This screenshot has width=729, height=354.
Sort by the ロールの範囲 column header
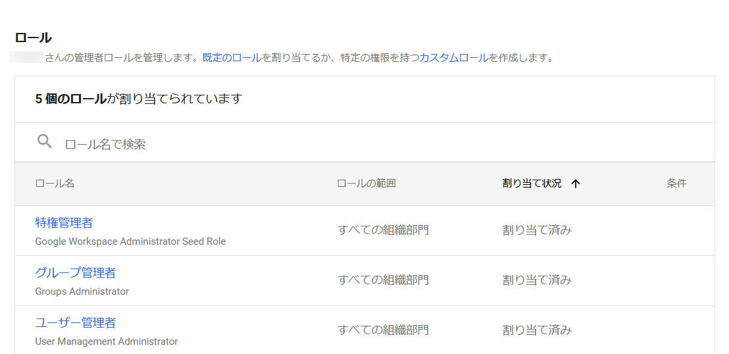pos(366,184)
